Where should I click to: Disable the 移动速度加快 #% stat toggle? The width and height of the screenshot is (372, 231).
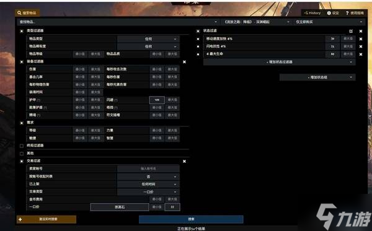198,39
